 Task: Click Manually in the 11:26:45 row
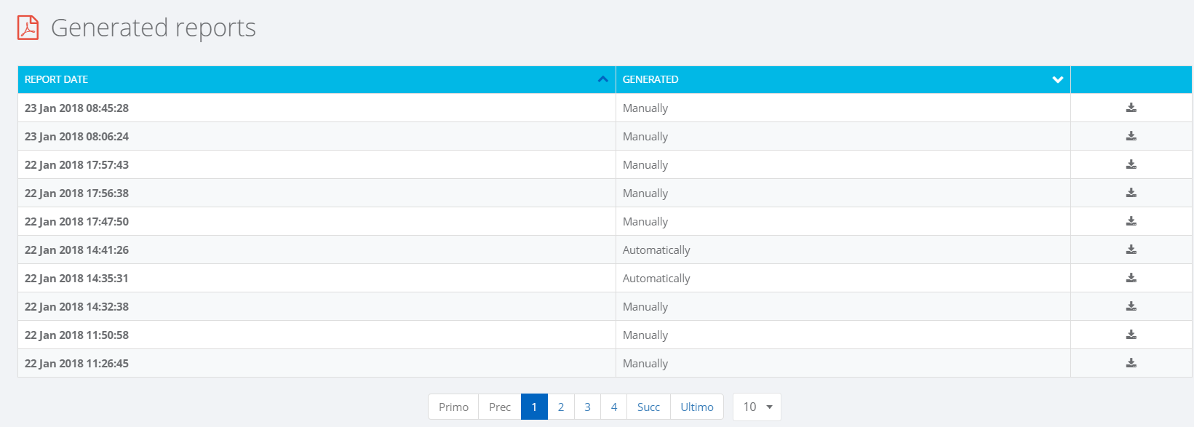pos(645,364)
